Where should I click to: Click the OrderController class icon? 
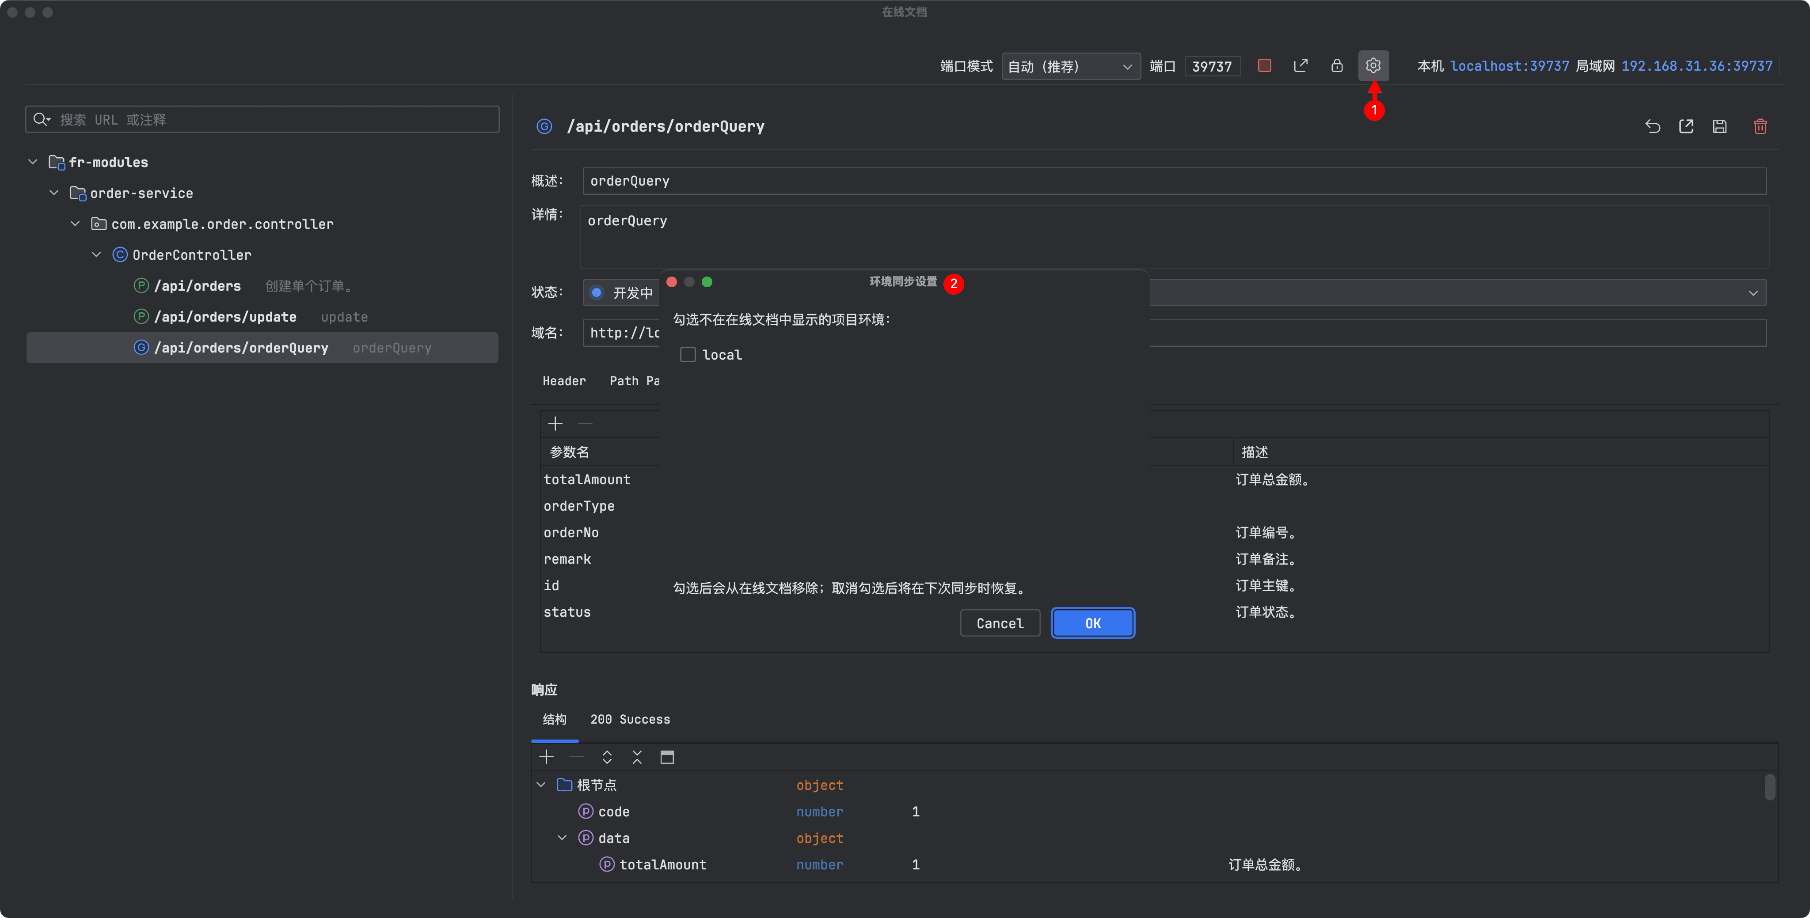click(x=120, y=255)
